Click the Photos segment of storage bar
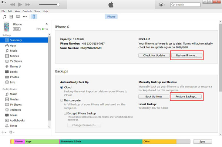Image resolution: width=222 pixels, height=147 pixels. (19, 141)
